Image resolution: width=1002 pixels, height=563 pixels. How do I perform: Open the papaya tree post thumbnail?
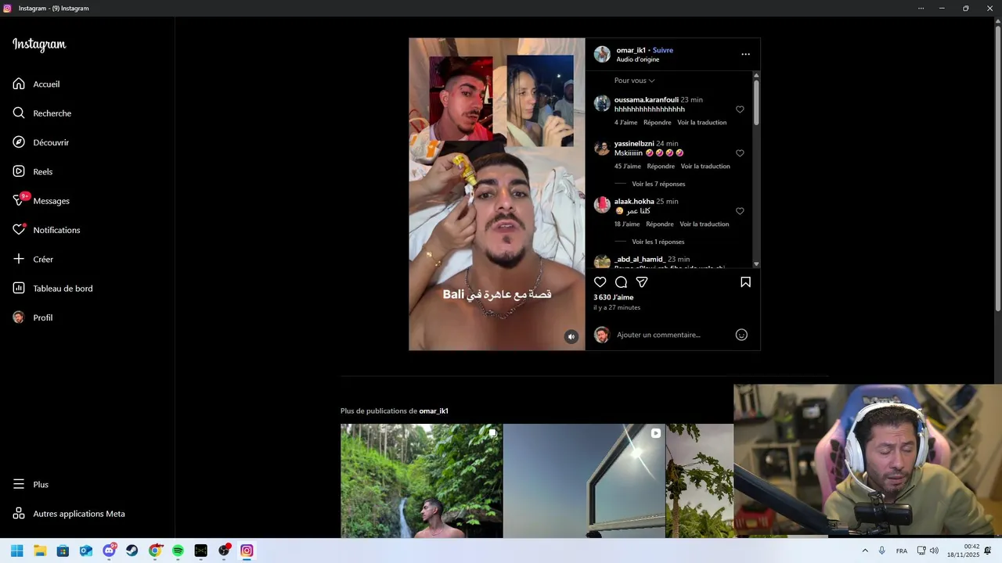click(700, 481)
